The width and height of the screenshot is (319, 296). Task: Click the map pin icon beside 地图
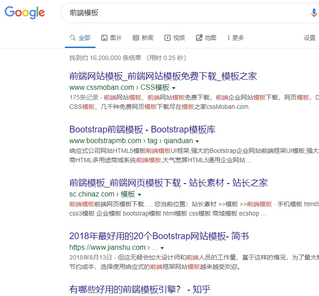pyautogui.click(x=199, y=38)
